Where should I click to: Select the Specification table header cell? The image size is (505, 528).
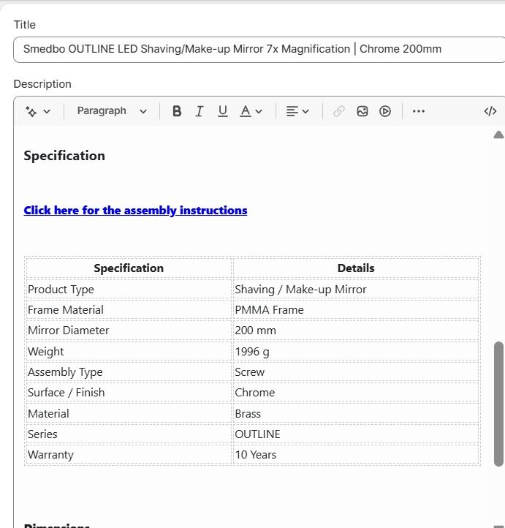(x=129, y=268)
